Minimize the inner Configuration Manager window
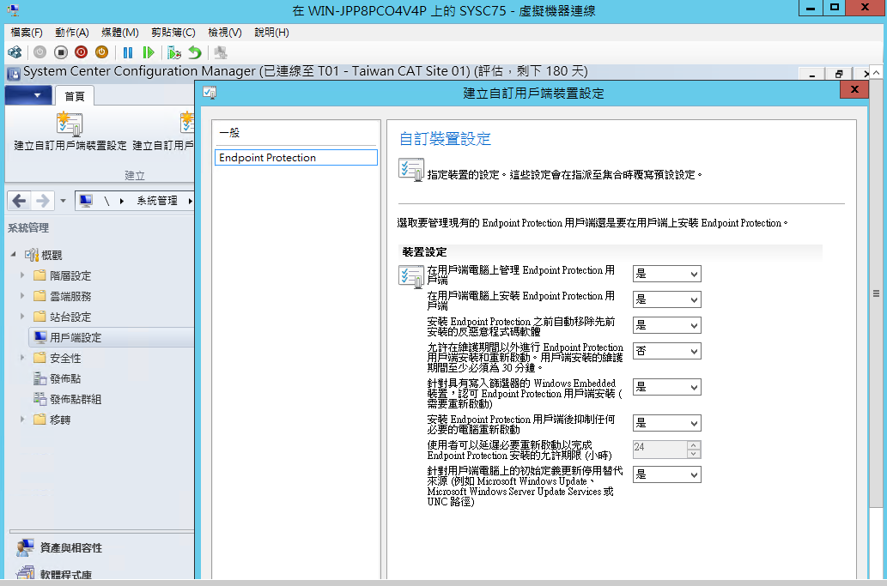This screenshot has height=586, width=887. [x=812, y=74]
